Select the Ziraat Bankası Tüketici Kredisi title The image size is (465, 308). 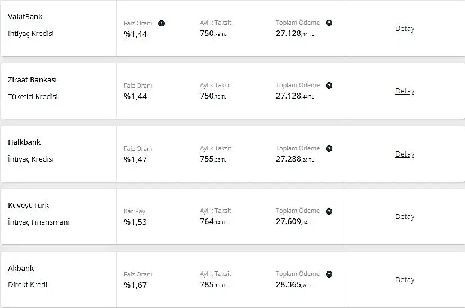tap(33, 96)
